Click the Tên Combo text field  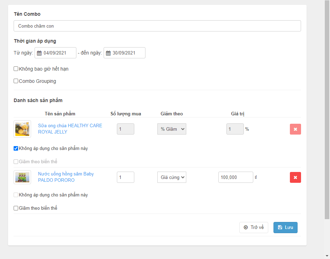click(x=157, y=26)
